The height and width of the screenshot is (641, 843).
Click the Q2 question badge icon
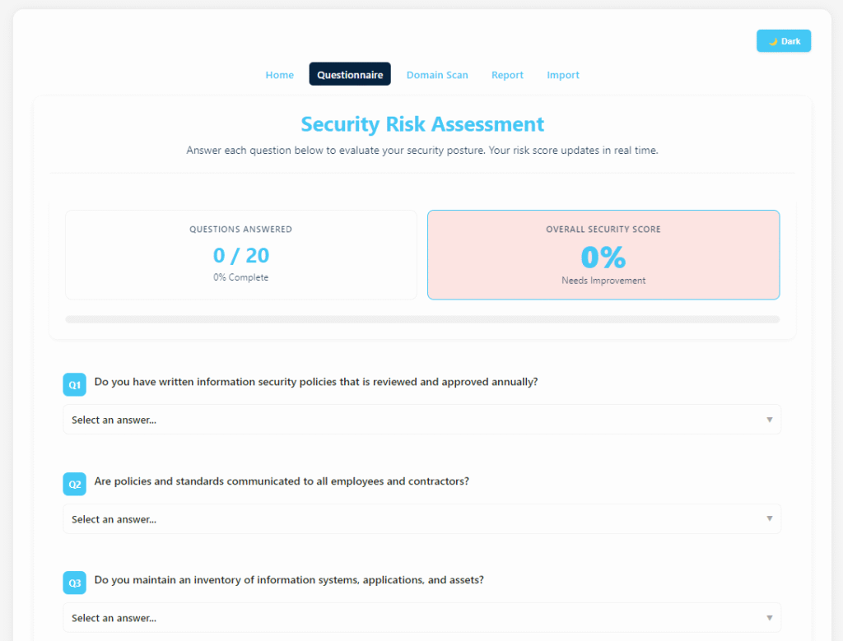click(74, 484)
